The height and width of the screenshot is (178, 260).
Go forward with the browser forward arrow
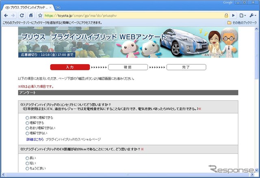pyautogui.click(x=13, y=15)
